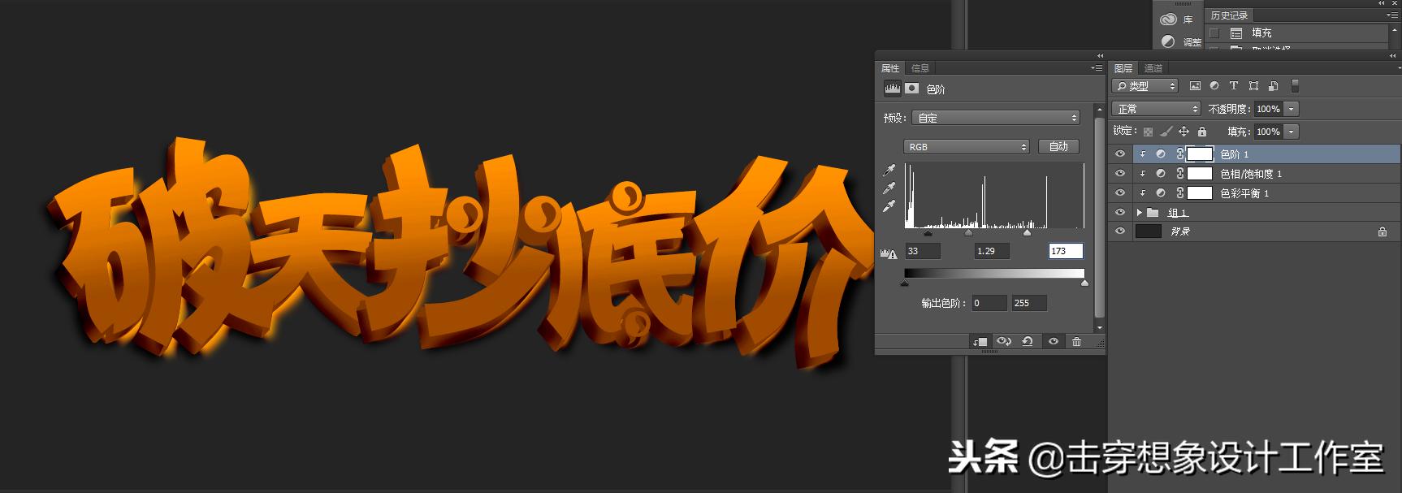The image size is (1402, 493).
Task: Toggle adjustment visibility eye in Properties panel
Action: point(1054,342)
